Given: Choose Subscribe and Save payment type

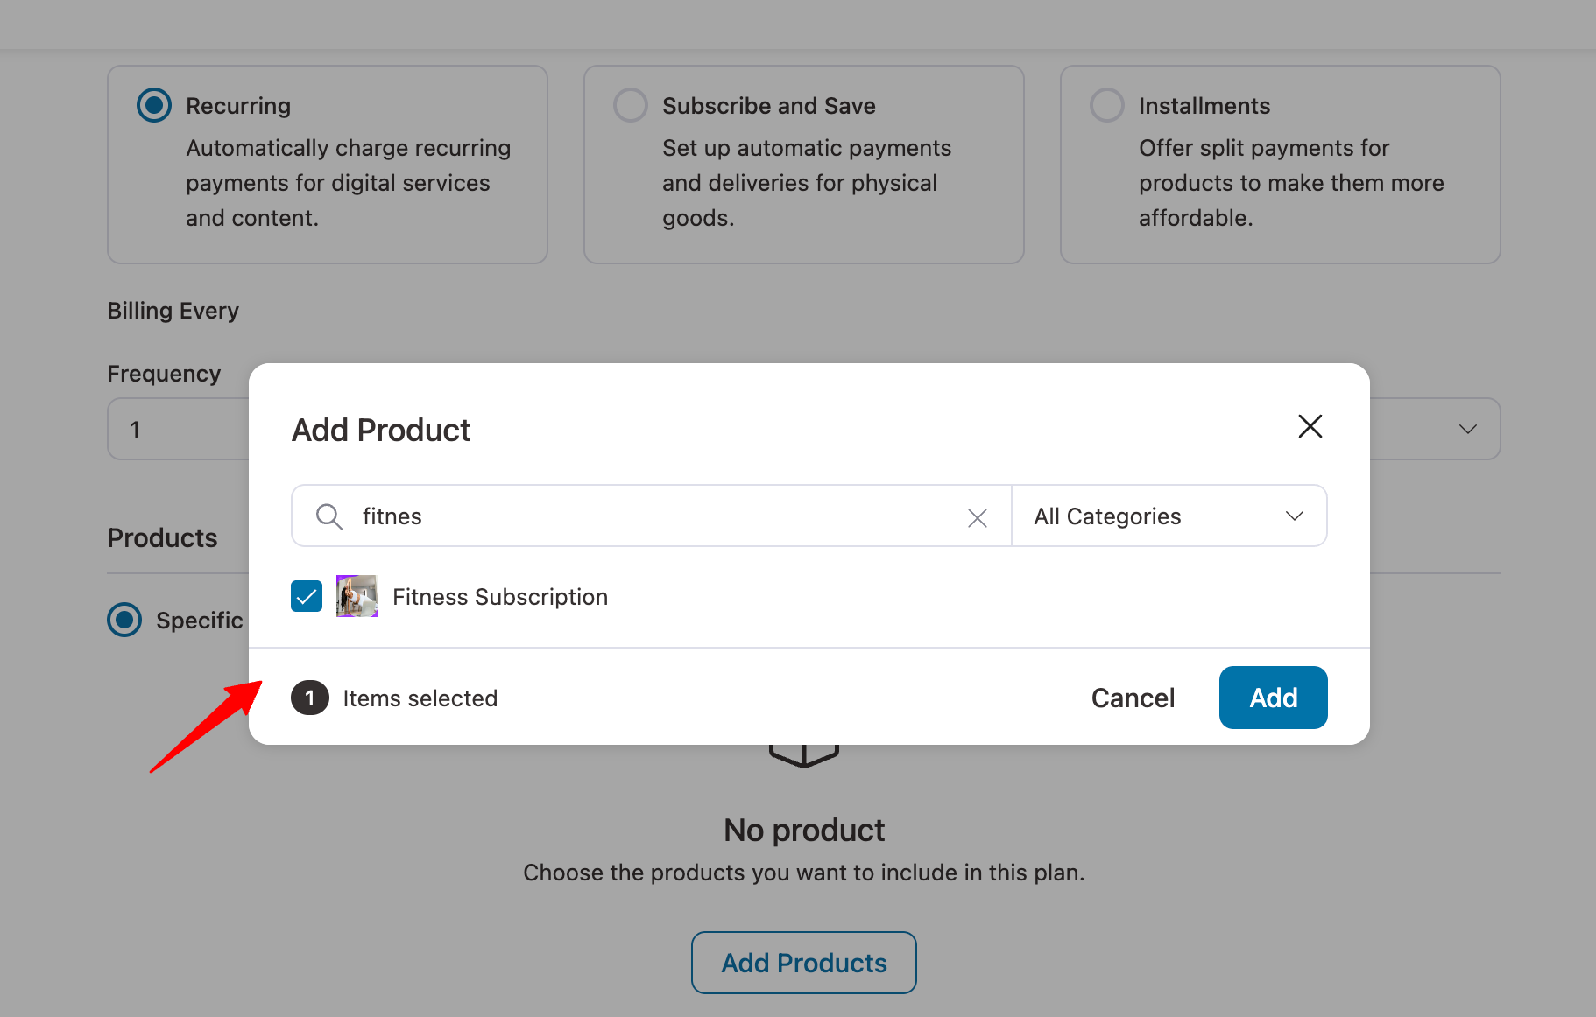Looking at the screenshot, I should tap(630, 104).
